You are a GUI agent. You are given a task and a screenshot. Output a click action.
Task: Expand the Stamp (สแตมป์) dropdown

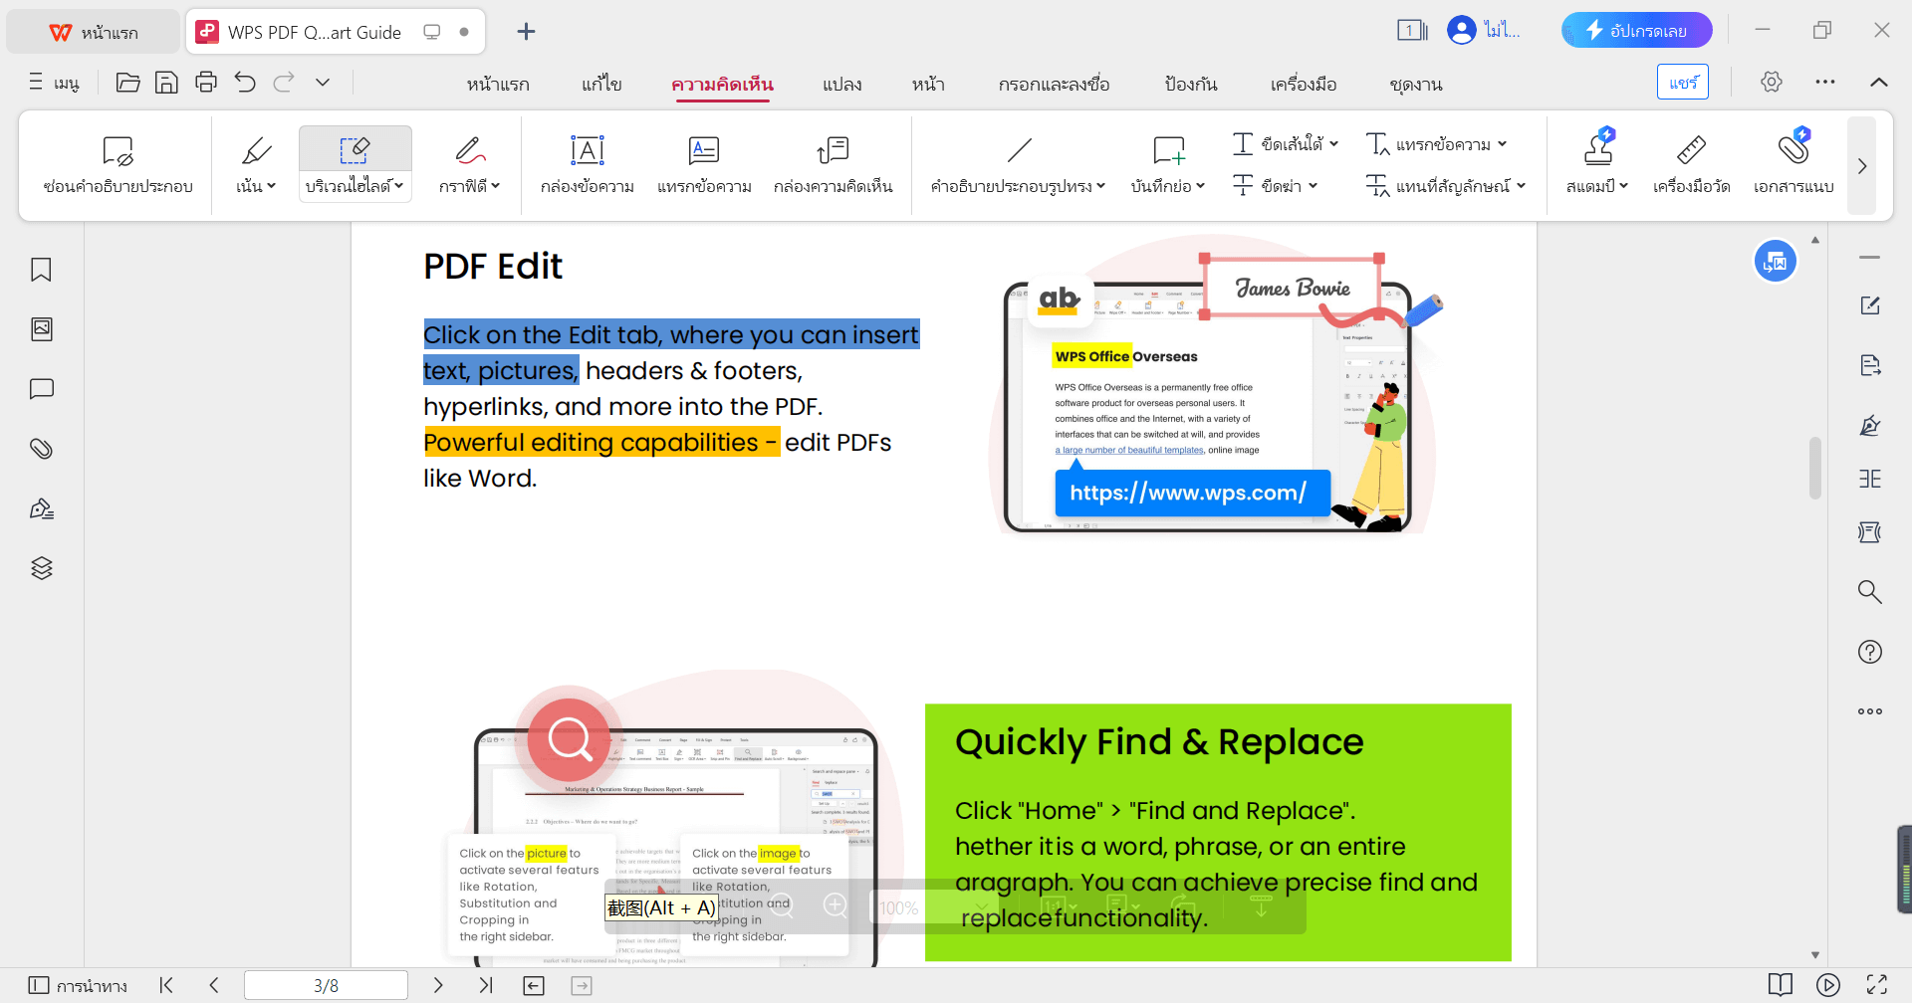(1623, 186)
